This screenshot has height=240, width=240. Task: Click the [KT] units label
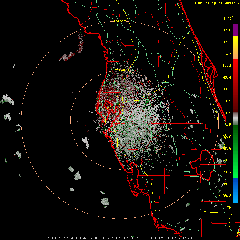click(228, 18)
